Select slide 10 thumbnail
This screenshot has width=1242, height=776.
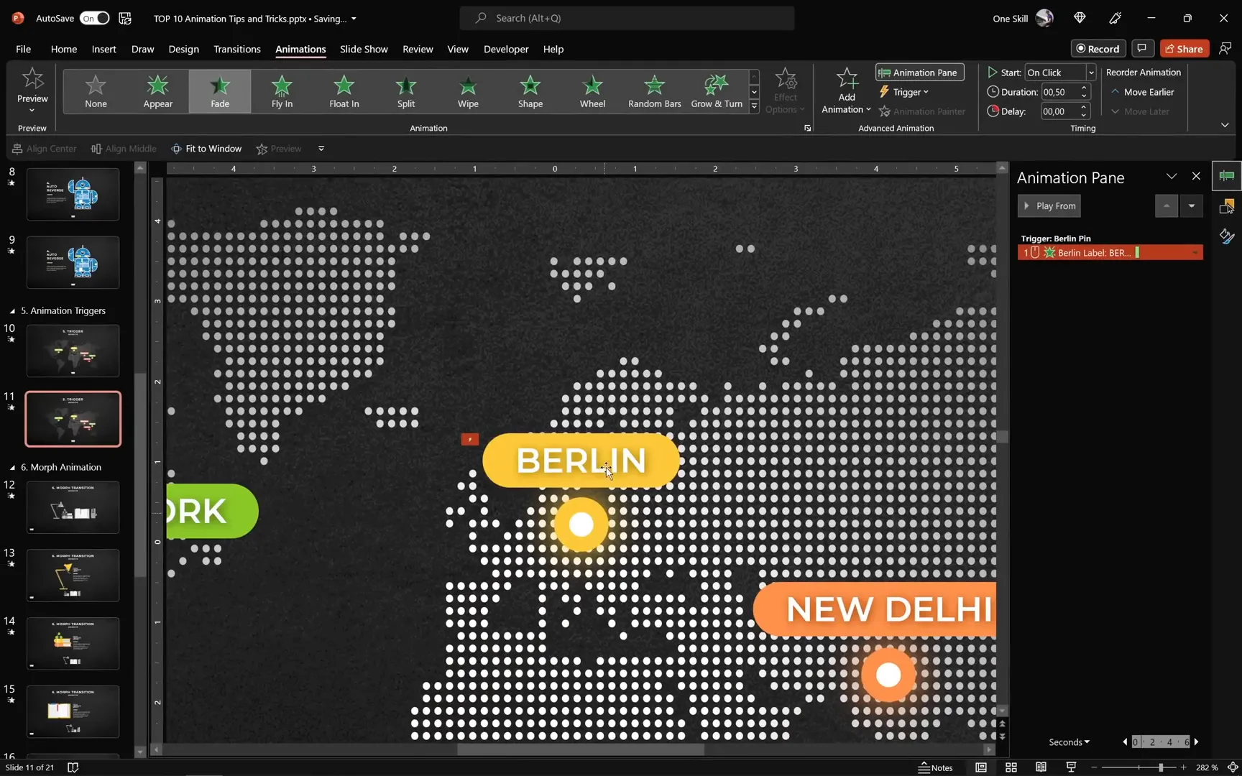point(73,351)
